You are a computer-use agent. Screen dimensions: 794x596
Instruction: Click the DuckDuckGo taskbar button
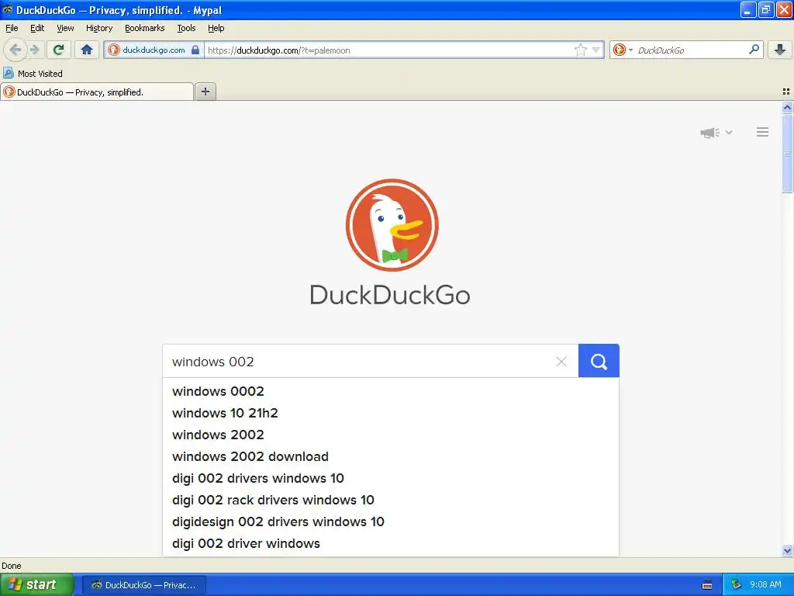click(143, 585)
